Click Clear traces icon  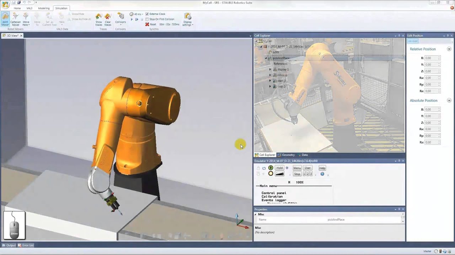108,17
